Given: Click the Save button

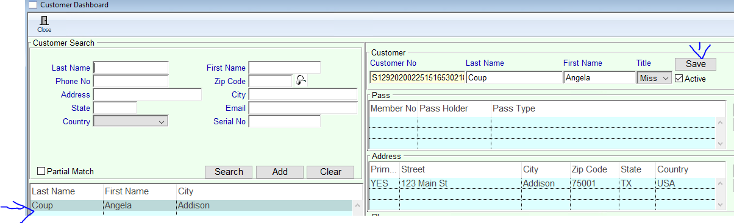Looking at the screenshot, I should 696,64.
